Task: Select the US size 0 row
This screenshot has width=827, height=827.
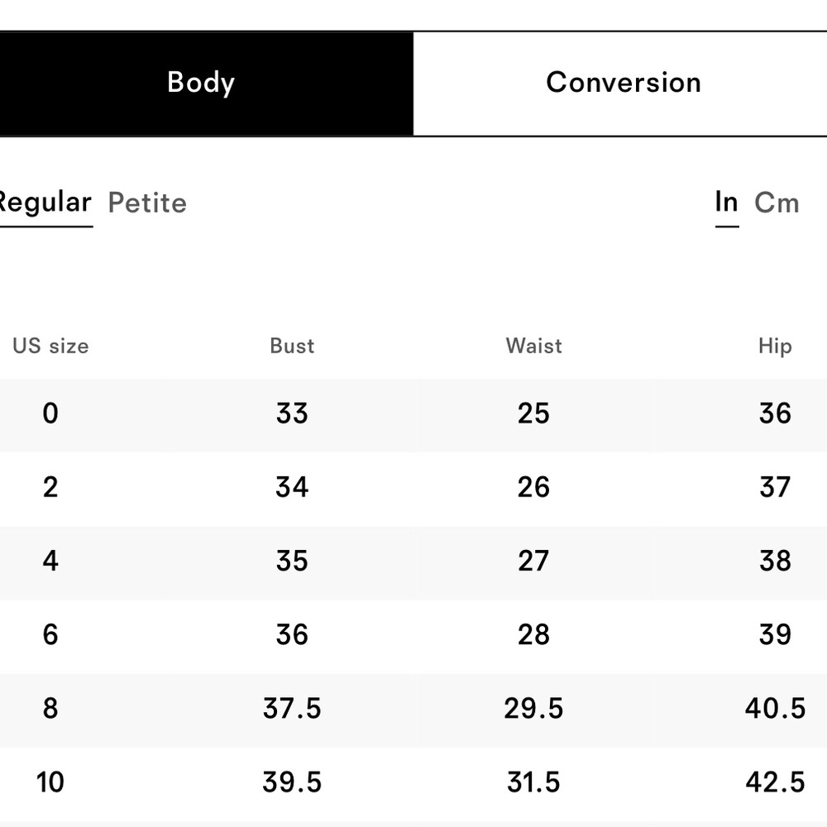Action: point(413,414)
